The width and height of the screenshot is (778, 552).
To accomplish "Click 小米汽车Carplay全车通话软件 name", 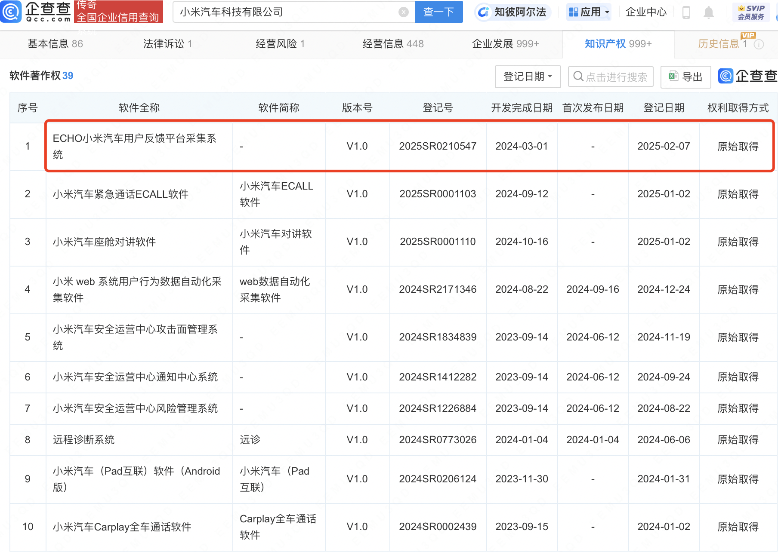I will click(x=122, y=527).
